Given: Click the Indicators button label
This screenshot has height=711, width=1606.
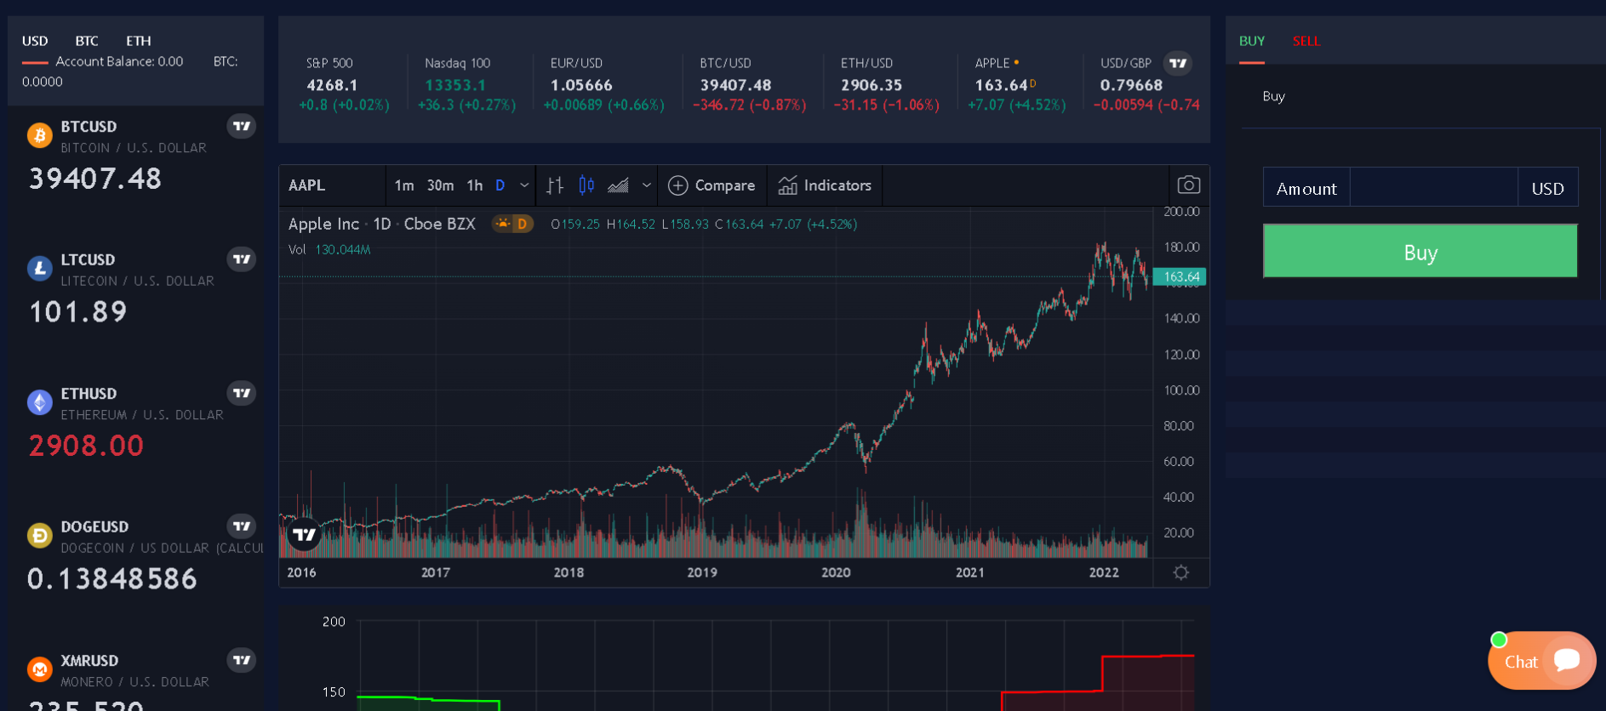Looking at the screenshot, I should point(837,185).
